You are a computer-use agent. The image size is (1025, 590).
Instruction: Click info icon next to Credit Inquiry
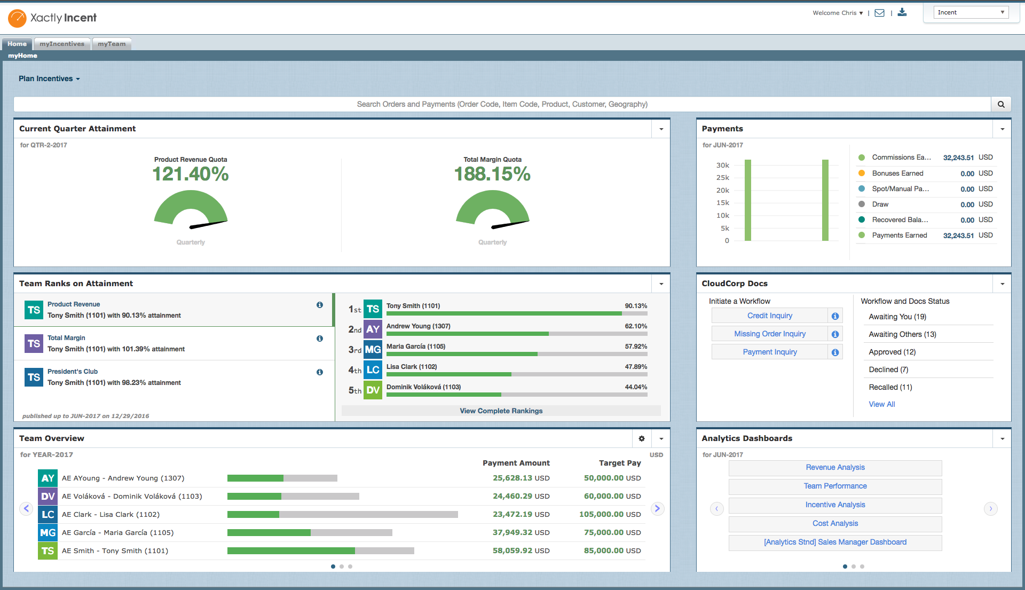click(835, 316)
